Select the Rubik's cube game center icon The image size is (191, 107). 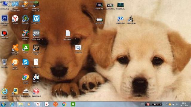(26, 35)
